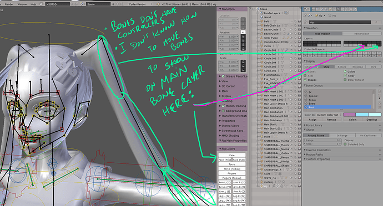383x206 pixels.
Task: Click the Torso rig layer button
Action: pos(232,164)
